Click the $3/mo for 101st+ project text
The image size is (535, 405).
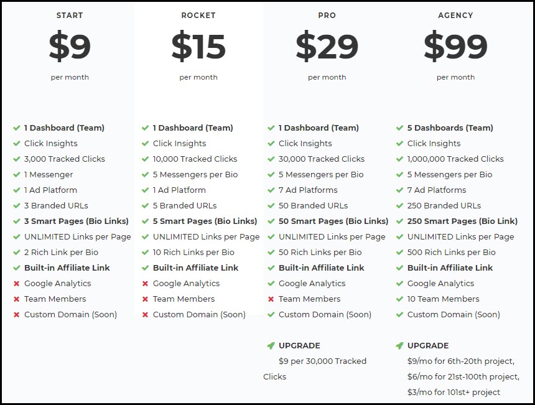pyautogui.click(x=454, y=393)
